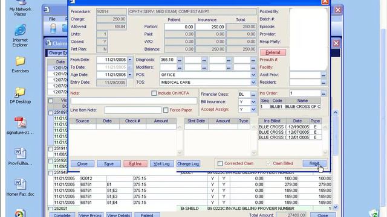This screenshot has width=387, height=217.
Task: Open POS dropdown showing OFFICE
Action: pos(253,75)
